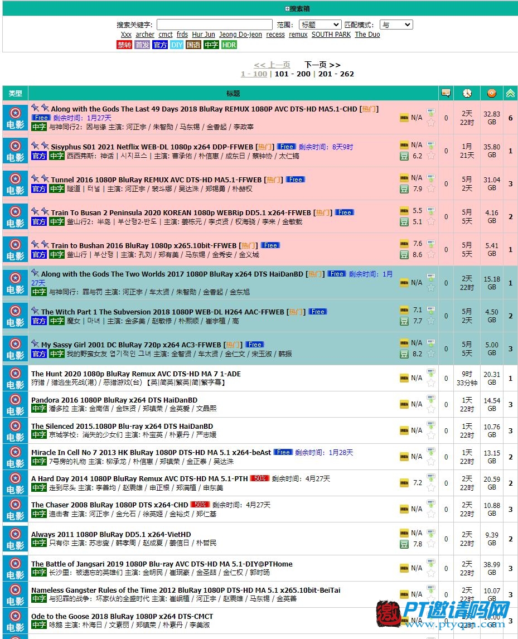Search the hot keyword remux
This screenshot has height=639, width=518.
pyautogui.click(x=298, y=35)
